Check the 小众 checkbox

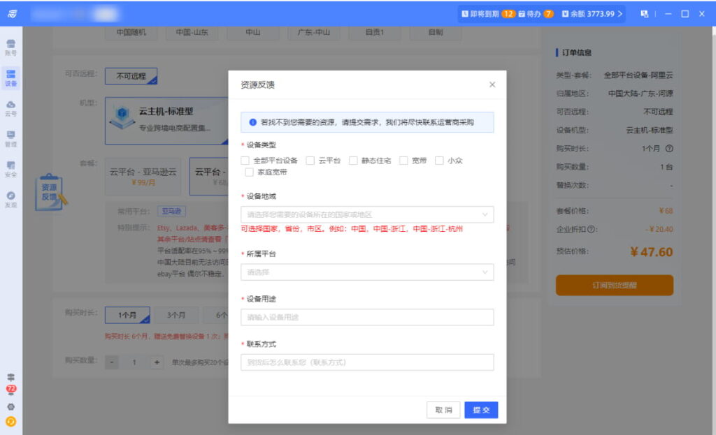click(x=439, y=161)
